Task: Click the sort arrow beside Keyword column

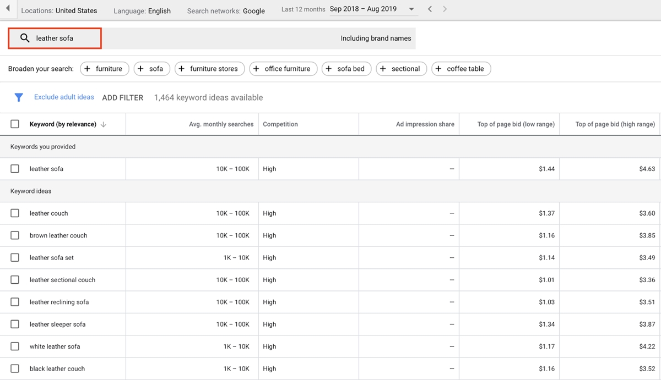Action: [104, 124]
